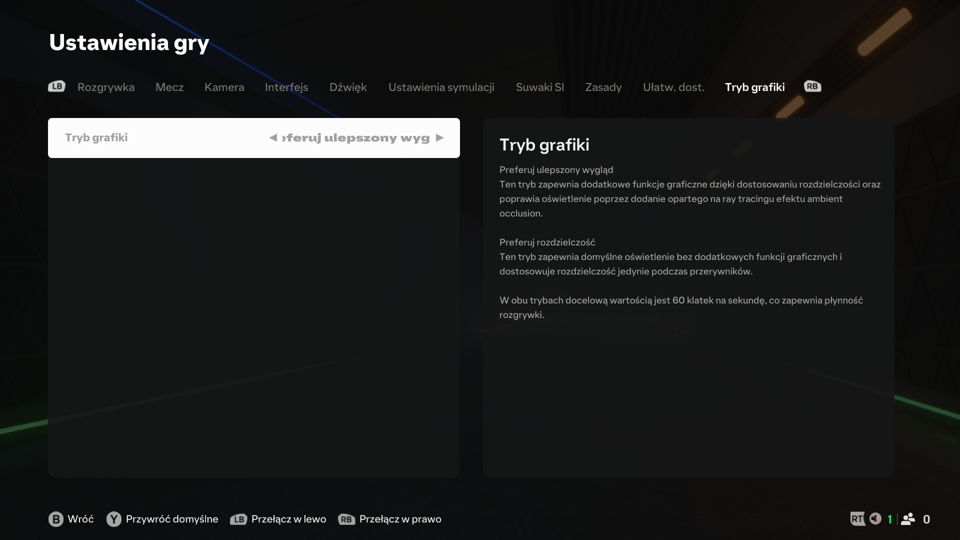Click the RT trigger icon in bottom corner
This screenshot has width=960, height=540.
(x=857, y=519)
